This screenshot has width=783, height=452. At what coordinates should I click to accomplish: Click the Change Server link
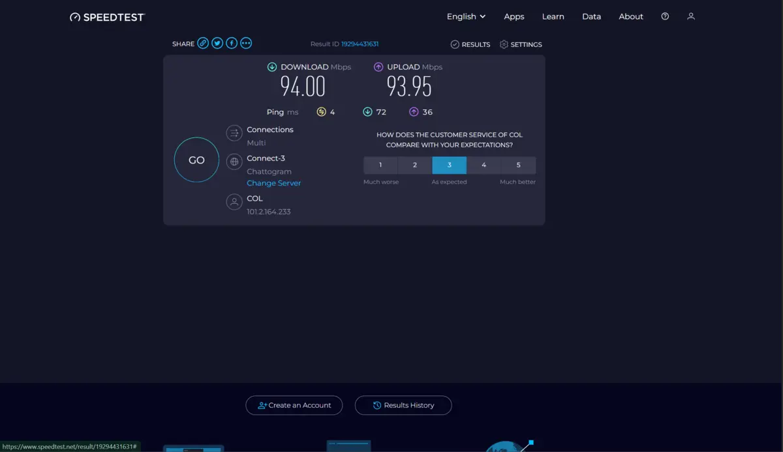click(274, 183)
